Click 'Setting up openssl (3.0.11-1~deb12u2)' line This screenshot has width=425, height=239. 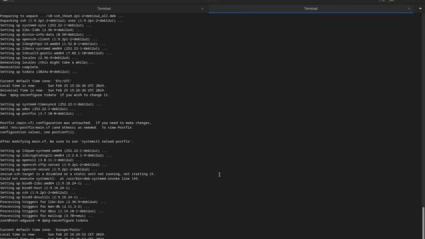point(41,160)
